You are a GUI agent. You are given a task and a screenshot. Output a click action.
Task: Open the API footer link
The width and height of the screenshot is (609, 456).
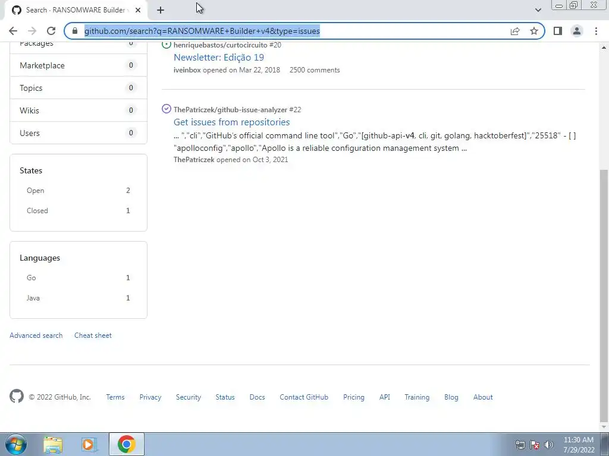(x=385, y=397)
